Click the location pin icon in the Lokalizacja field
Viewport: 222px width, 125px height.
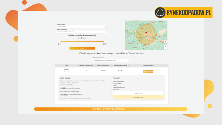[106, 27]
